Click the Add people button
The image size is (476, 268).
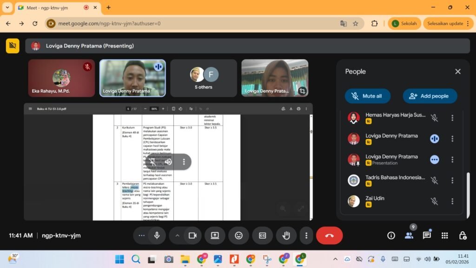[430, 96]
